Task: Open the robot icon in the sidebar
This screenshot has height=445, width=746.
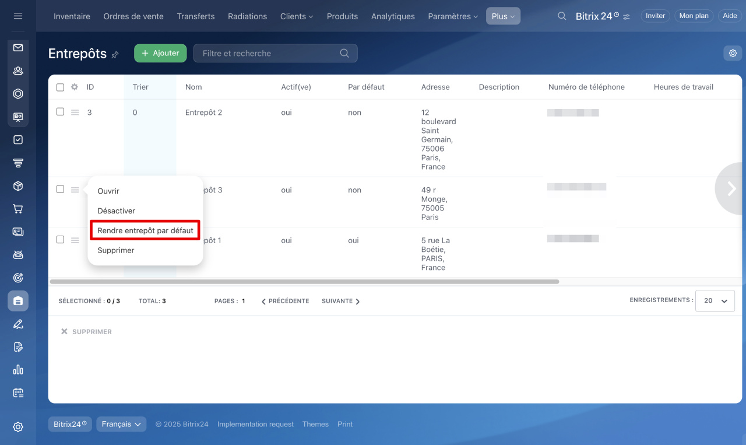Action: [x=18, y=255]
